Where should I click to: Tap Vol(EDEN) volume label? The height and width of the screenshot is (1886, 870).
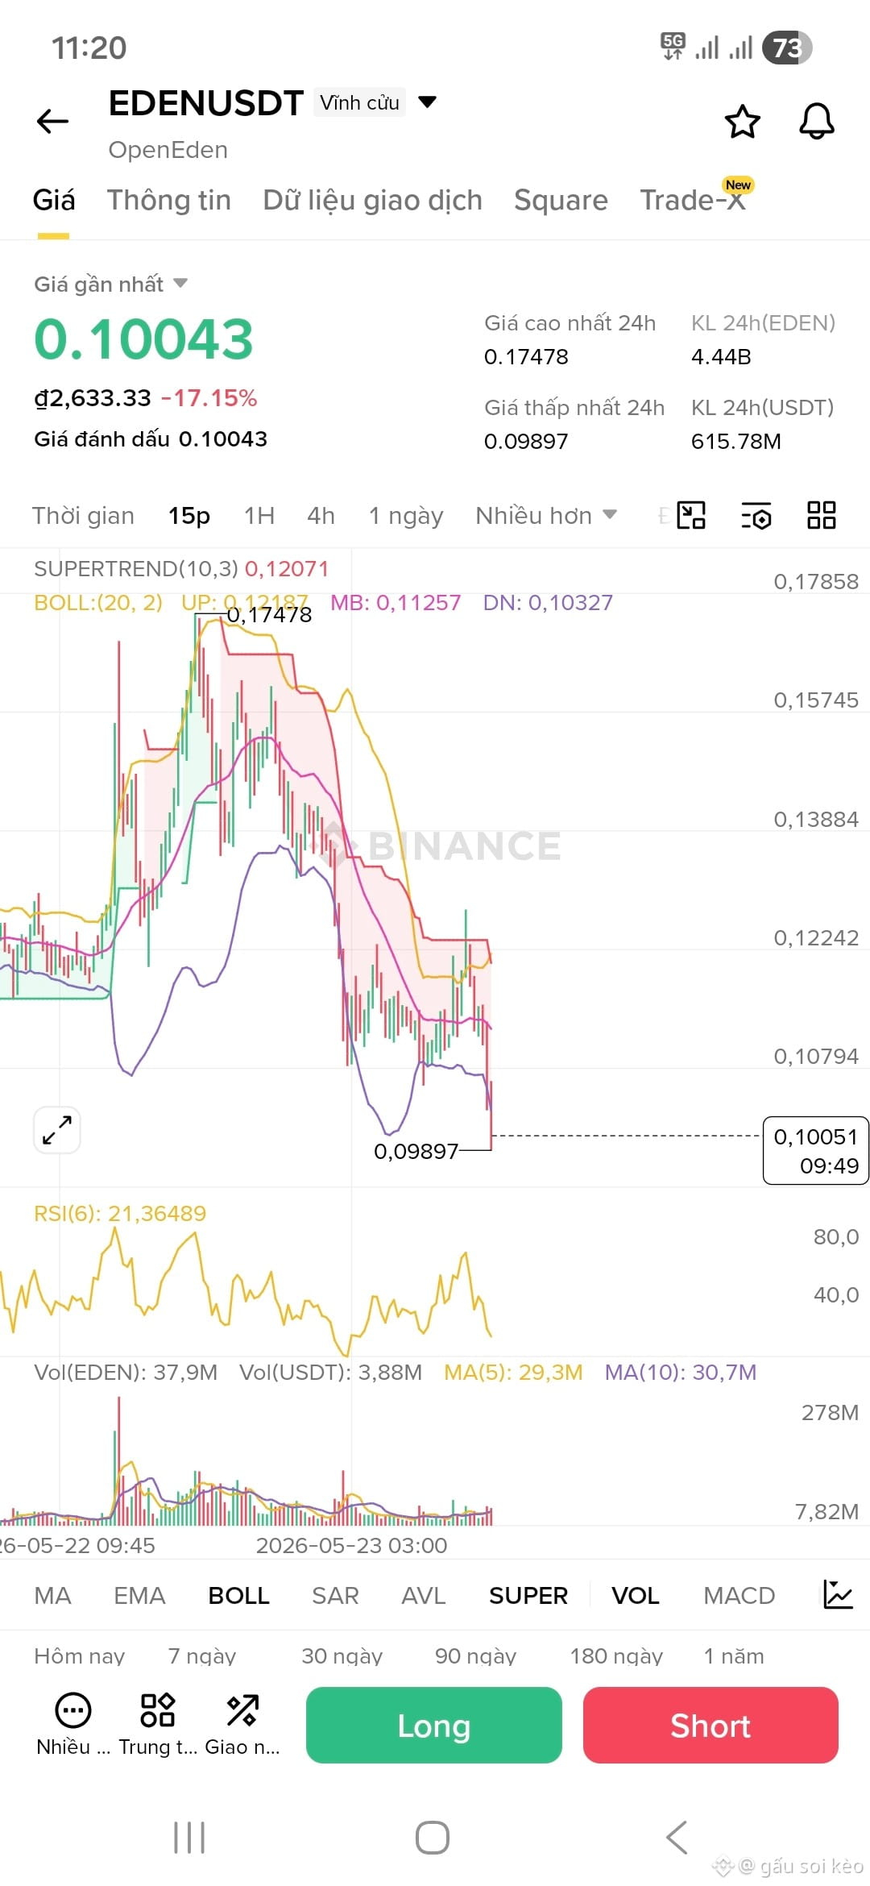(126, 1372)
